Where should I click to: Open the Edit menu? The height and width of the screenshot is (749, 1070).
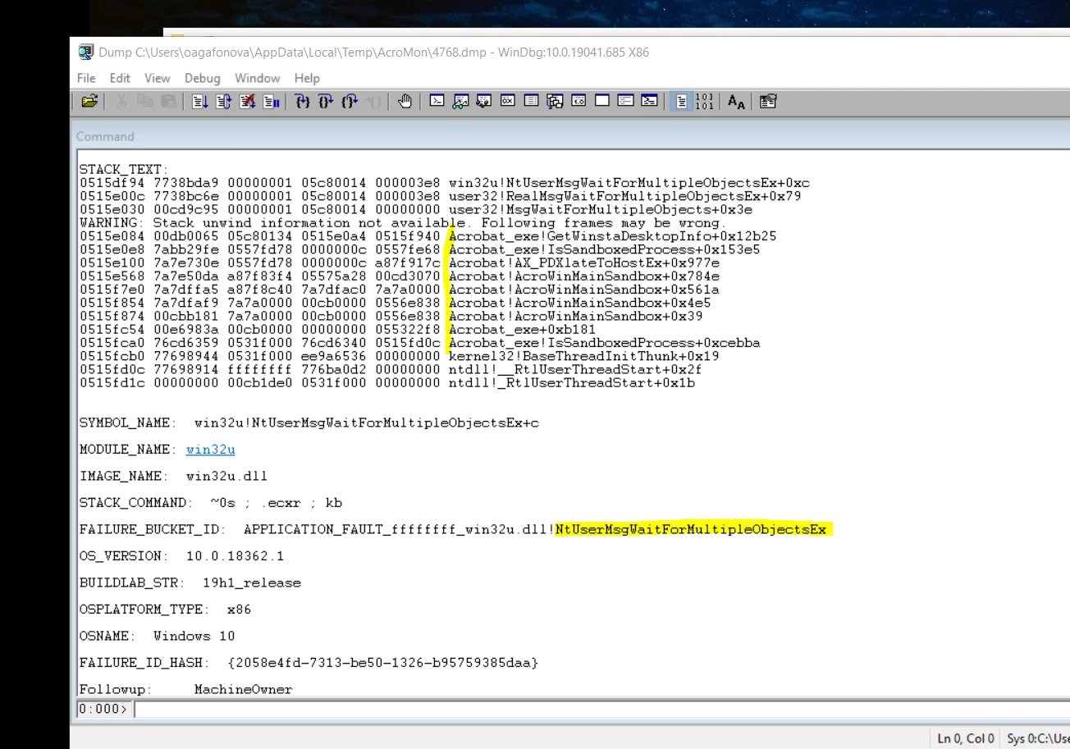coord(120,78)
